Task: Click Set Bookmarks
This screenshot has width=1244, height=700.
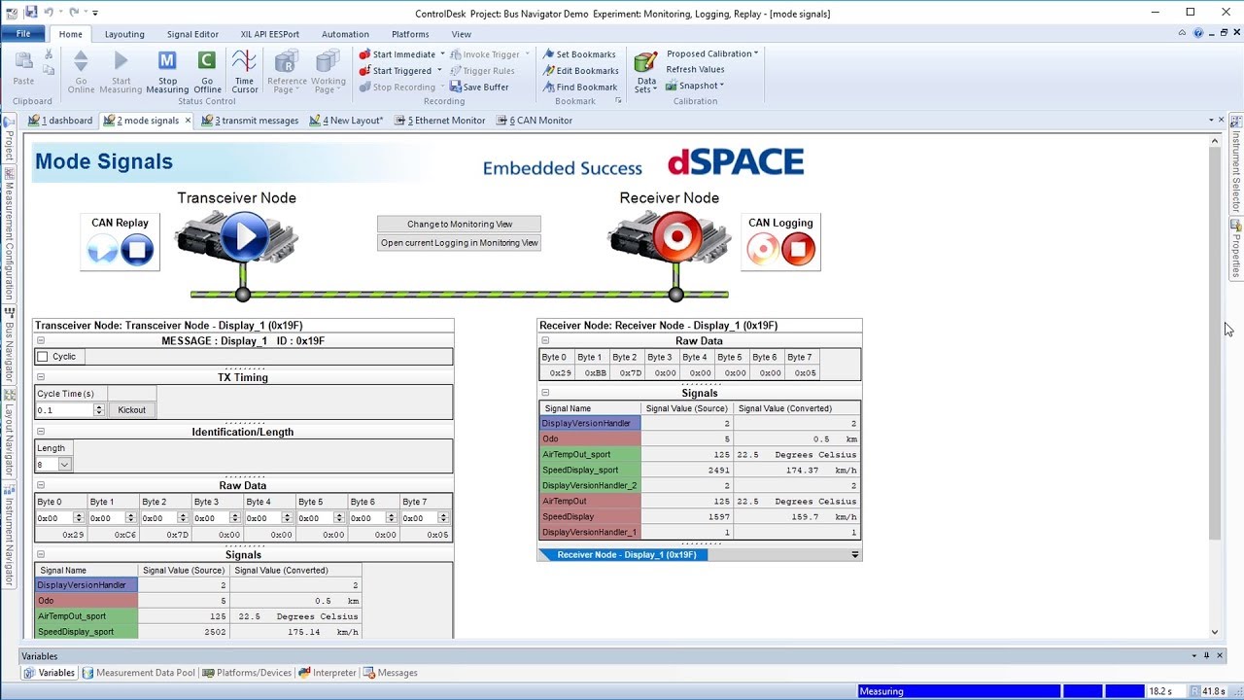Action: point(579,54)
